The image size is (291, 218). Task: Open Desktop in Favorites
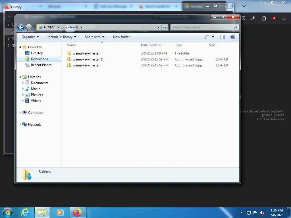37,53
